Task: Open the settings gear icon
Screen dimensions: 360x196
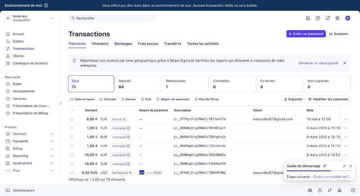Action: [337, 18]
